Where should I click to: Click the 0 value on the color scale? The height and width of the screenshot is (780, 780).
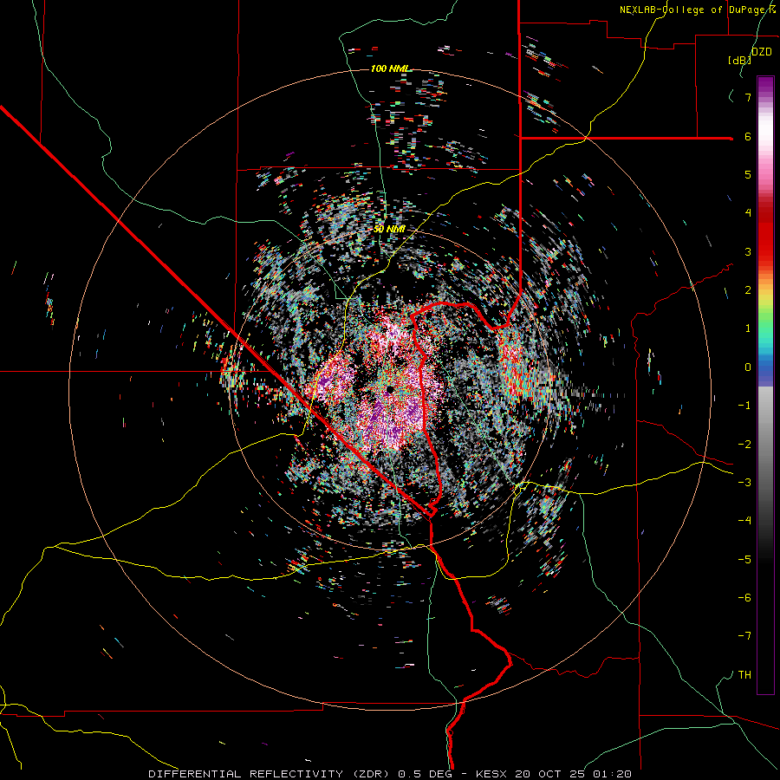pyautogui.click(x=748, y=367)
